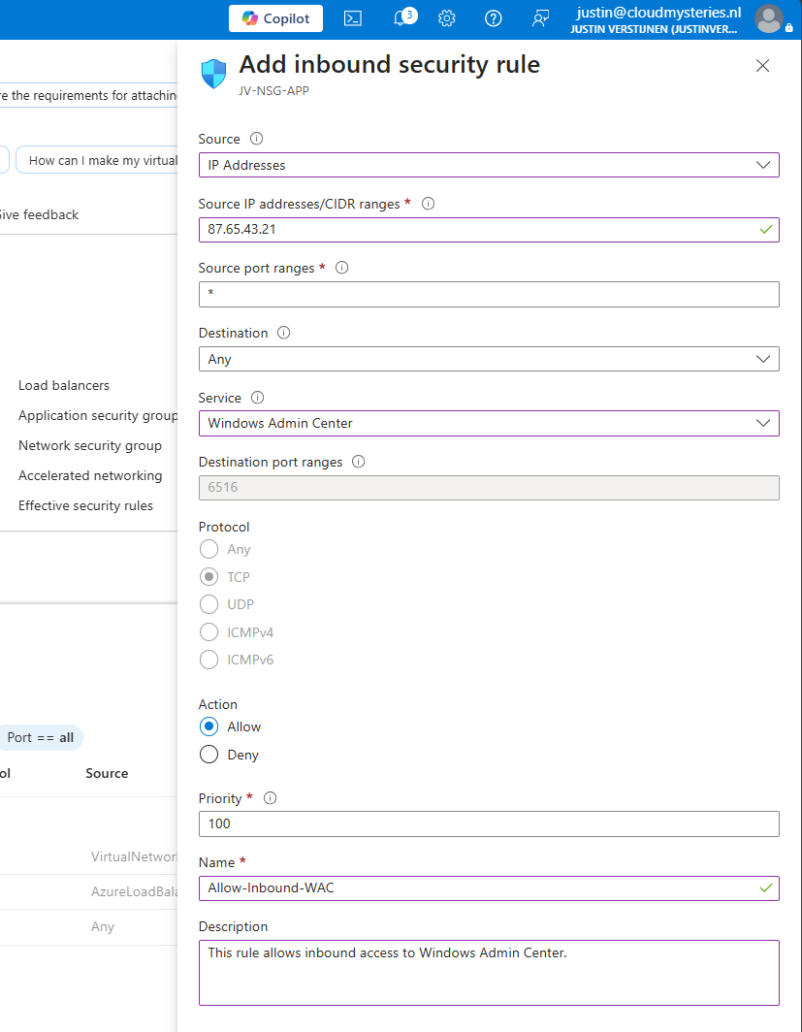
Task: Select the ICMPv4 protocol radio button
Action: pos(209,631)
